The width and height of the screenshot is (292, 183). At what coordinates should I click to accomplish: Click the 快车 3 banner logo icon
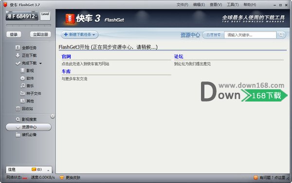point(70,19)
